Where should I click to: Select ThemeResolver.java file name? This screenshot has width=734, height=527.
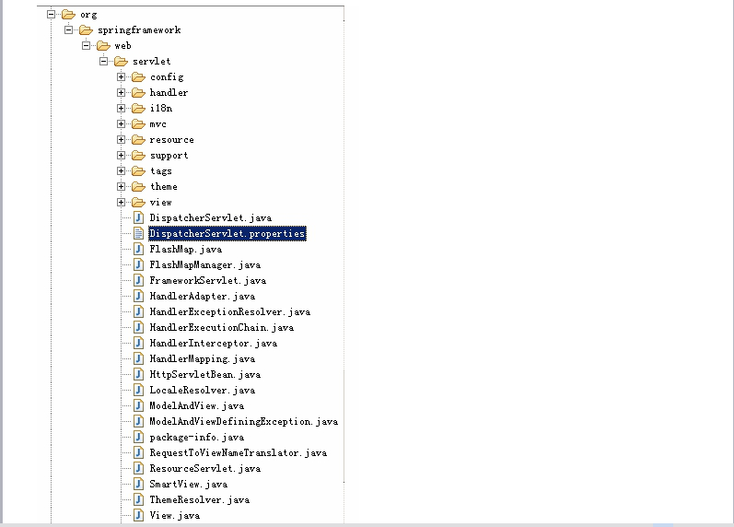(200, 500)
